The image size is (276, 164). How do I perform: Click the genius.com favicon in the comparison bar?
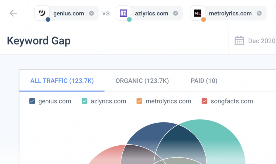click(x=42, y=13)
